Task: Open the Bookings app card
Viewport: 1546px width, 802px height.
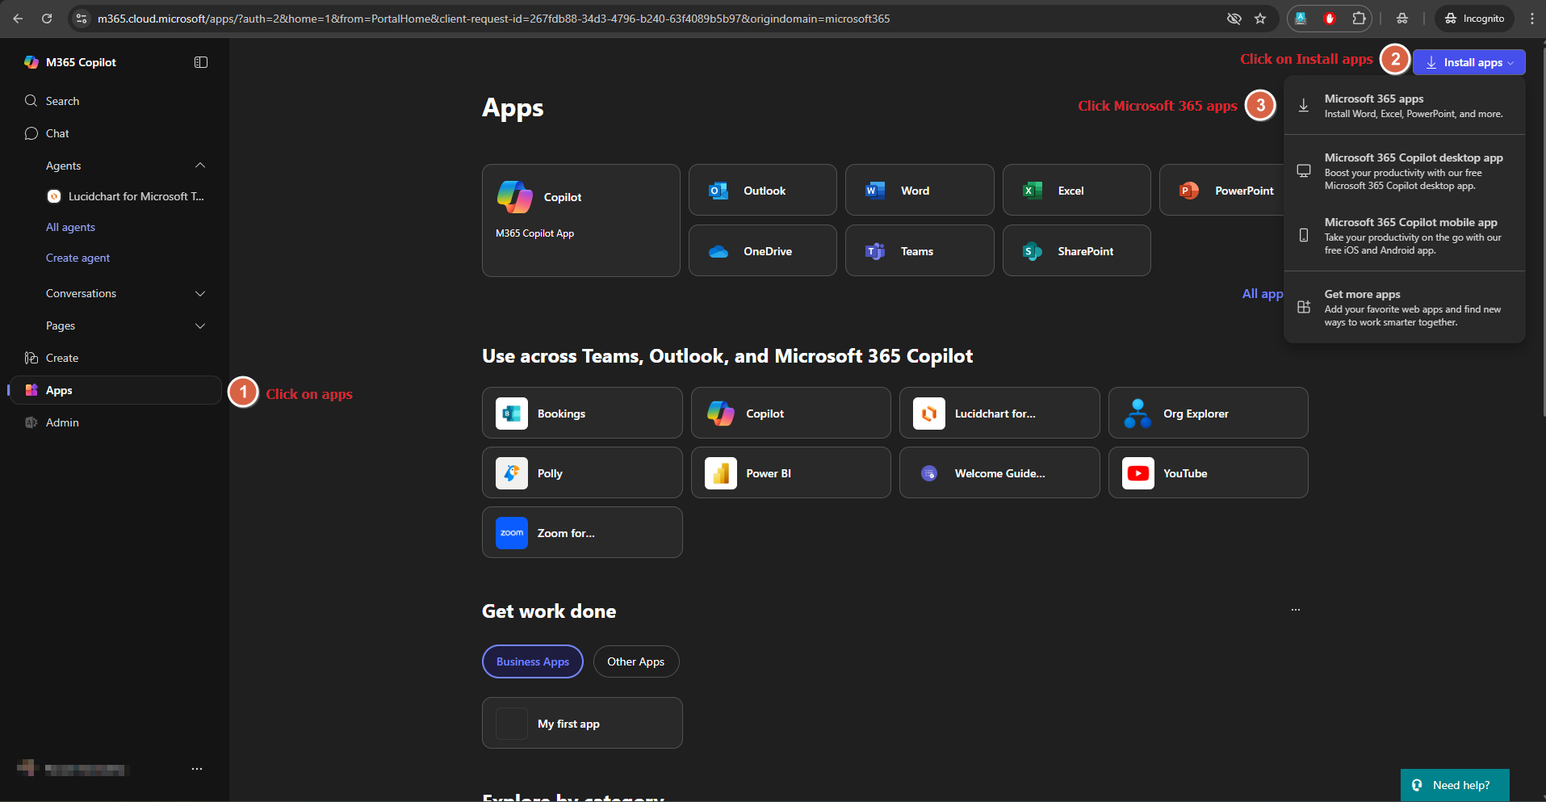Action: (x=582, y=414)
